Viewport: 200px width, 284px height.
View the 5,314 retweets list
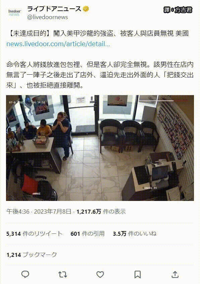pos(34,234)
